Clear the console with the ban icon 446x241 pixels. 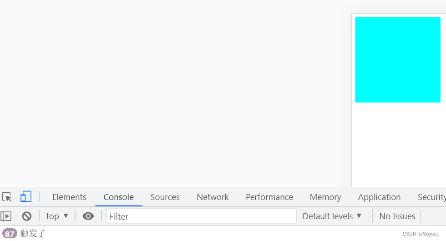coord(27,216)
